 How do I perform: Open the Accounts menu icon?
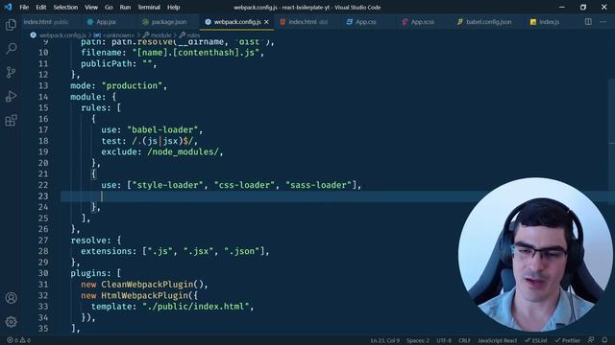coord(11,298)
